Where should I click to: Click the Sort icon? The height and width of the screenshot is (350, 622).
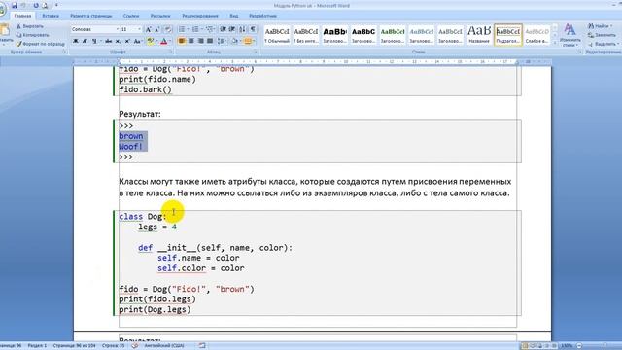tap(242, 29)
